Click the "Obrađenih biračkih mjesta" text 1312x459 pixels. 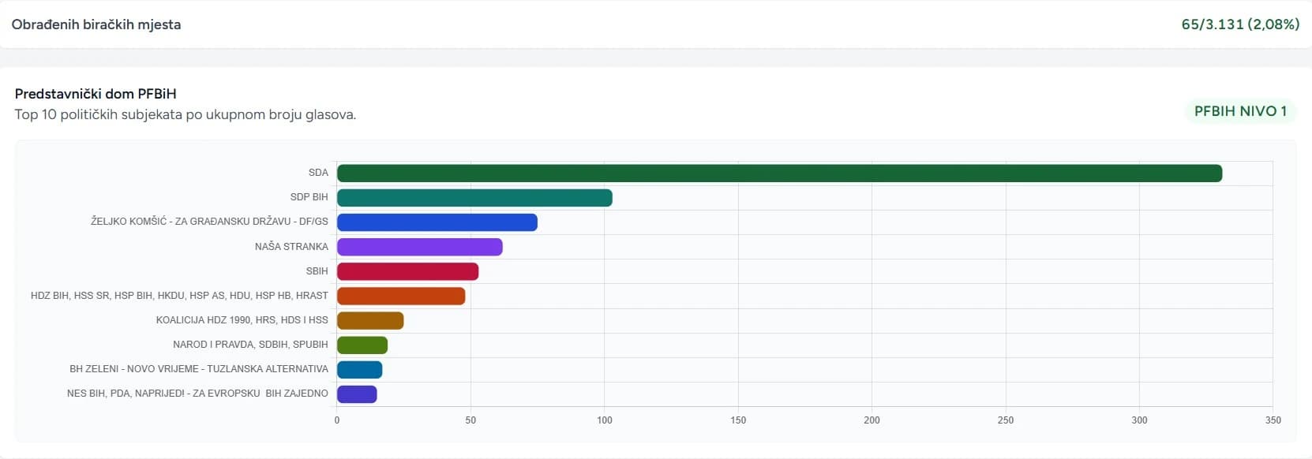coord(96,24)
